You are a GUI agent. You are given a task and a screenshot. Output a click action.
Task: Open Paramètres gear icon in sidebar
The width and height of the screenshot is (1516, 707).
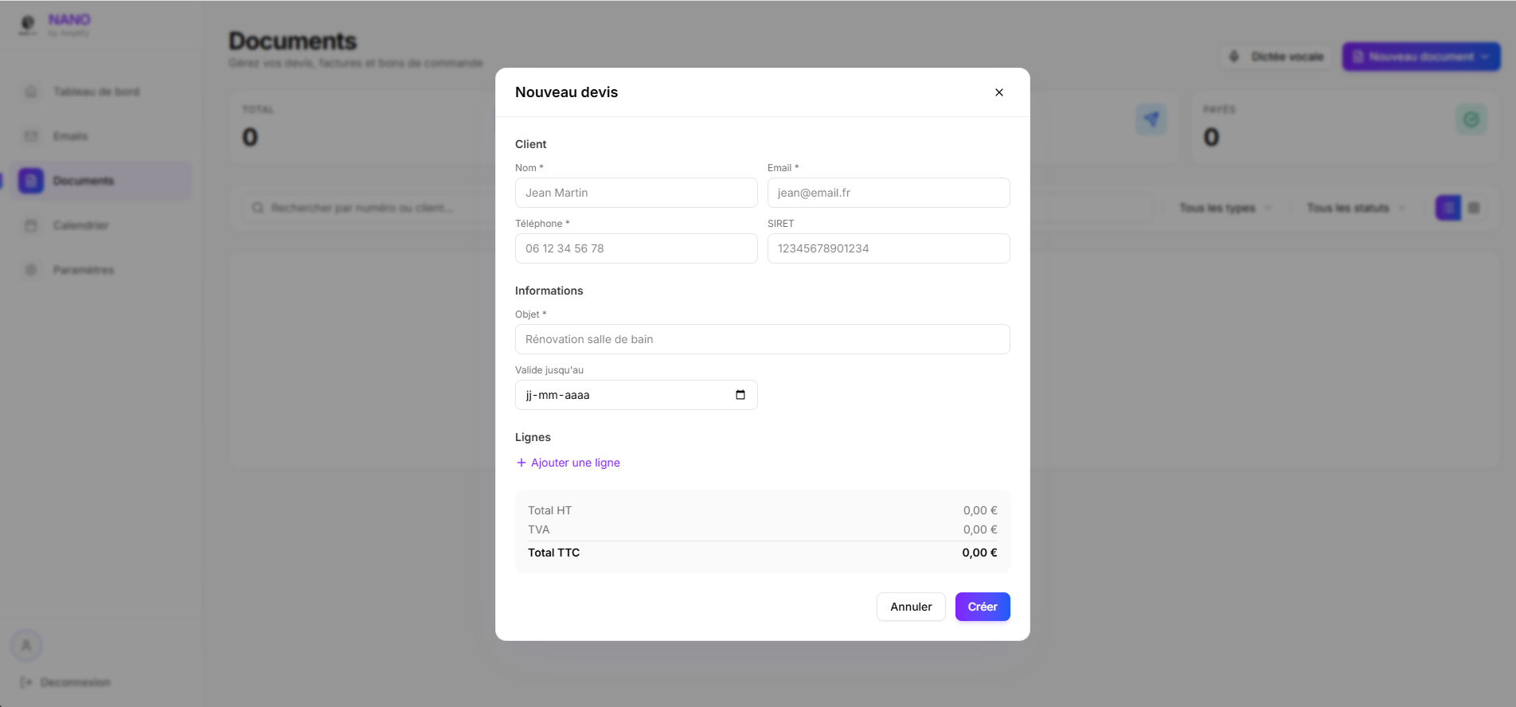tap(31, 270)
